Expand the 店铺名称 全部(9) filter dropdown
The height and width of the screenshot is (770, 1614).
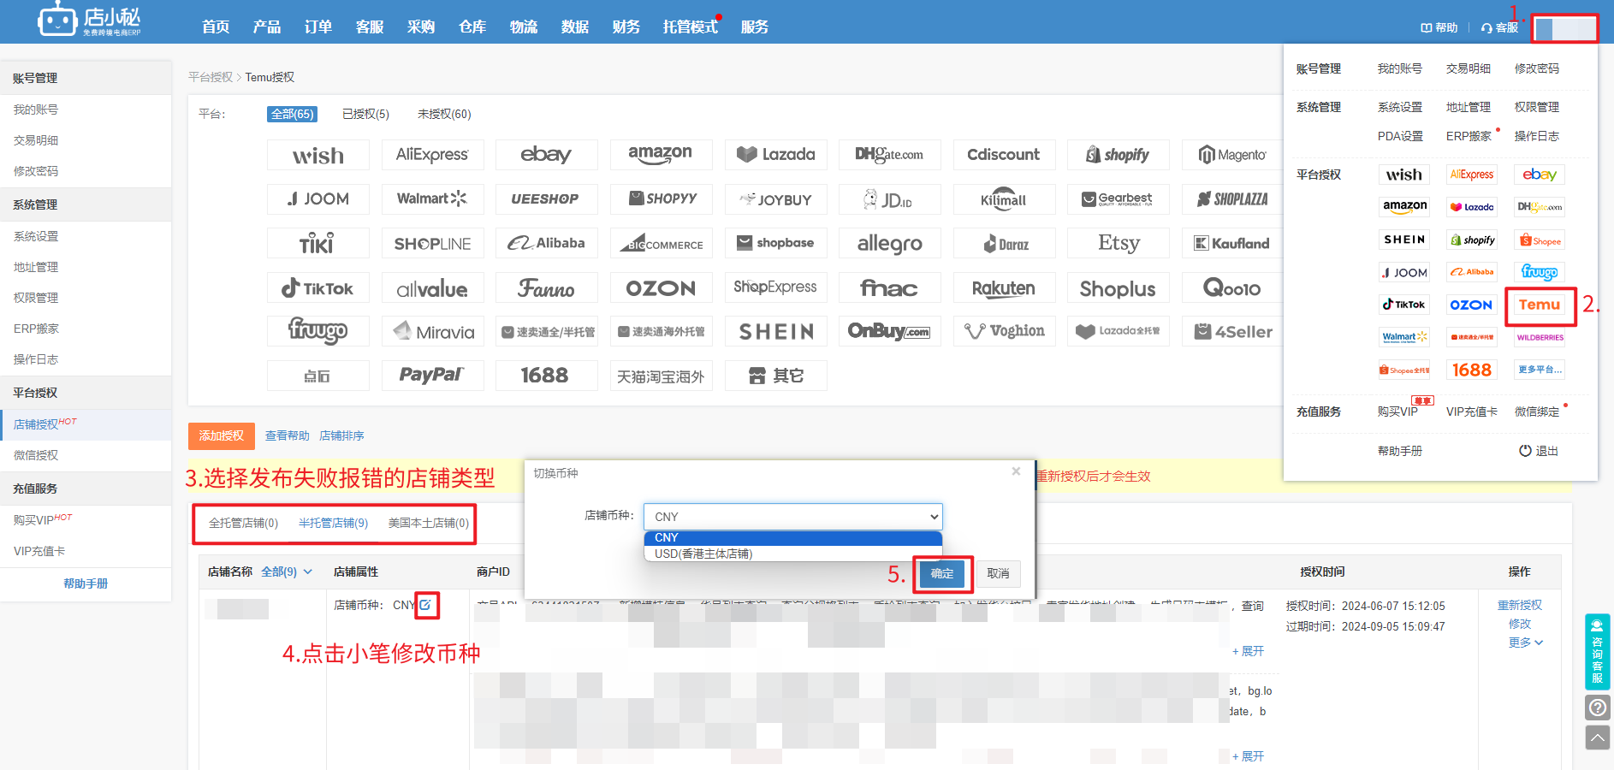[287, 572]
